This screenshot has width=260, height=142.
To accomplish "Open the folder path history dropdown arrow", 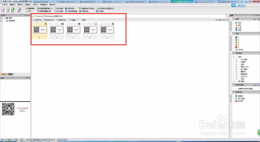I will [227, 16].
